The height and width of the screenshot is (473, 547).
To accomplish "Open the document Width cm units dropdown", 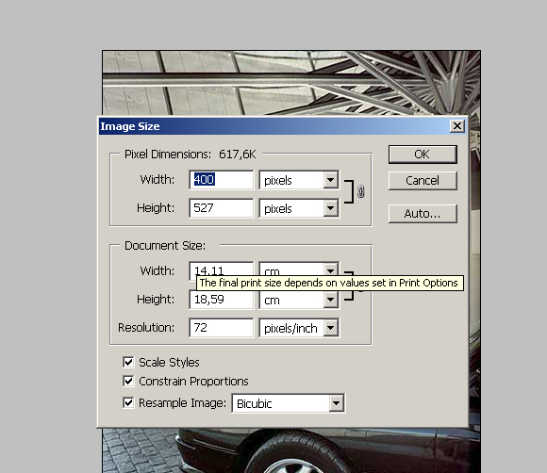I will [x=299, y=269].
